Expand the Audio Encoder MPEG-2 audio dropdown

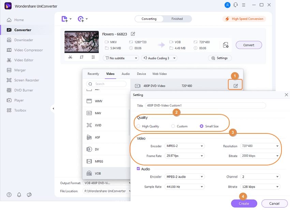185,177
